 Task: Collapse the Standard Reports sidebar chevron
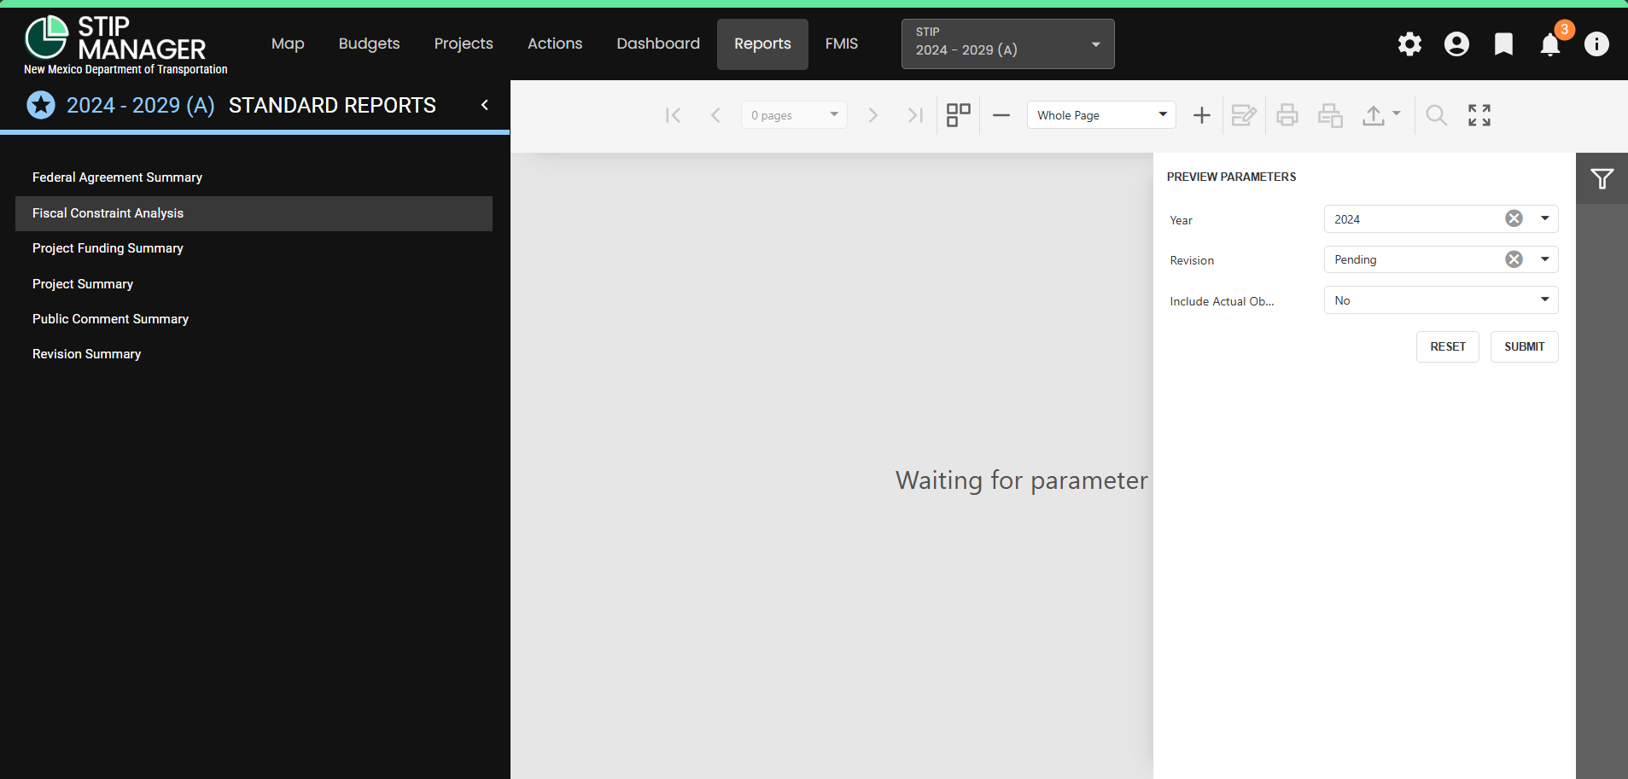click(x=485, y=105)
